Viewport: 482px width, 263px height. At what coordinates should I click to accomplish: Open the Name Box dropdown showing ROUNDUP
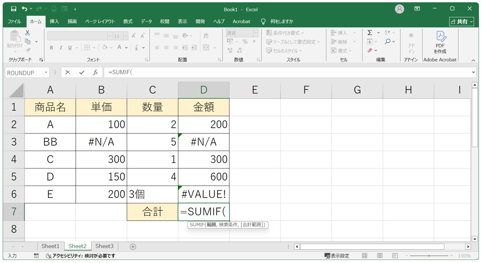tap(46, 73)
